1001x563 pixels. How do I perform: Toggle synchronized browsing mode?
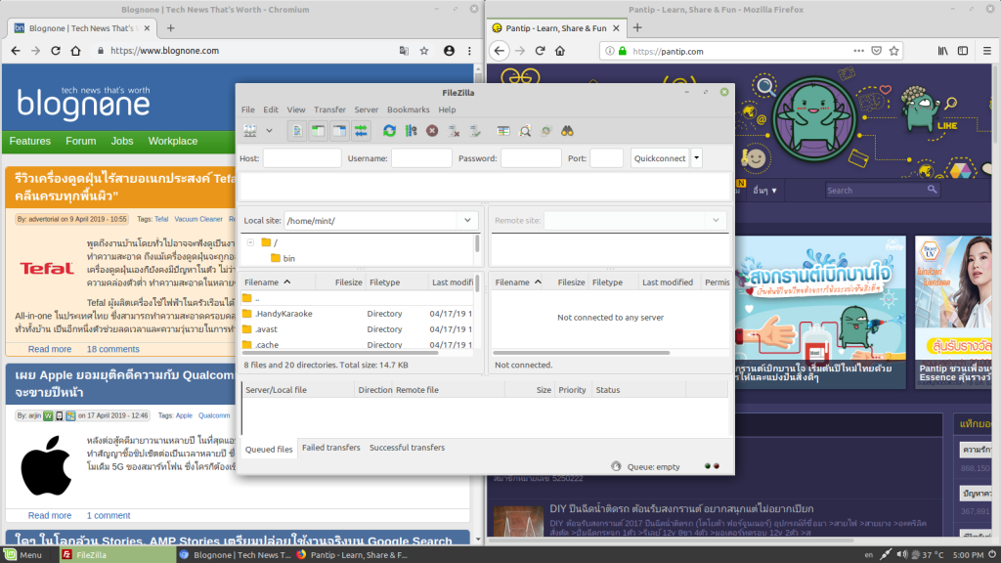pos(545,130)
